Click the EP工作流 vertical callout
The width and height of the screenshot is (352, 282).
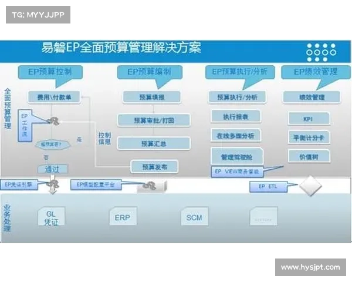point(25,126)
